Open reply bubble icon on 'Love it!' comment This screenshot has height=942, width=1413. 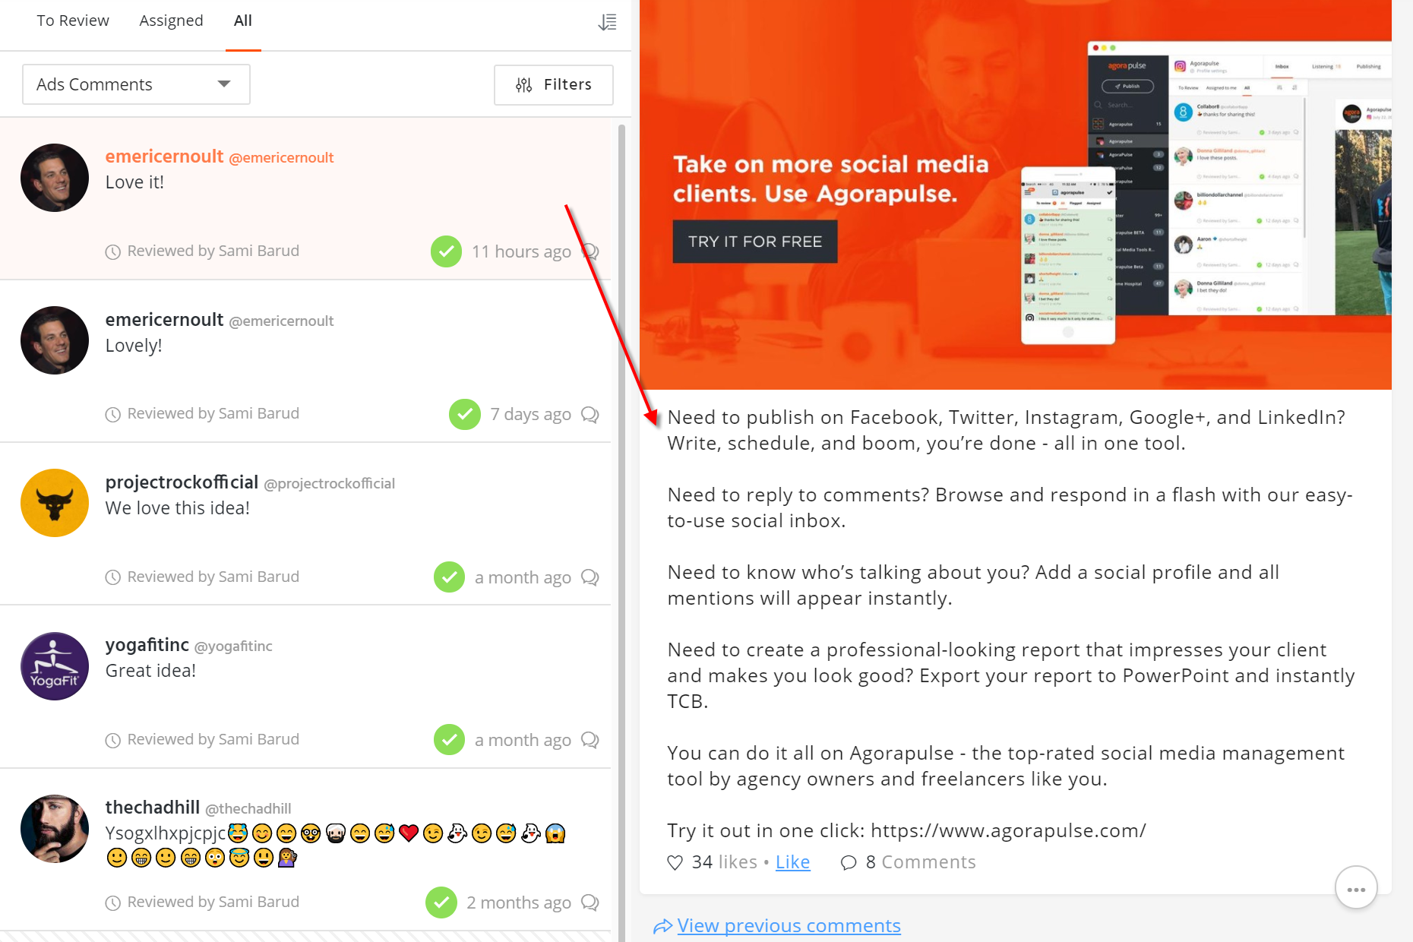pos(590,251)
